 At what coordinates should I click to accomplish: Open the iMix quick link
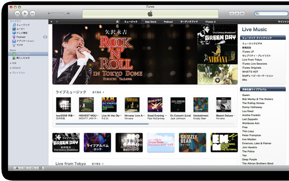click(x=245, y=80)
